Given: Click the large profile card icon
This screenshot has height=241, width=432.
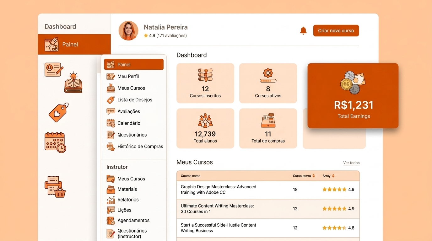Looking at the screenshot, I should [54, 69].
